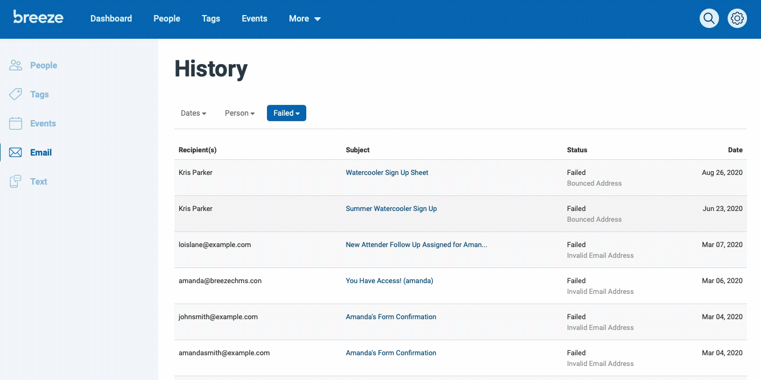
Task: Go to People in top navigation
Action: (167, 18)
